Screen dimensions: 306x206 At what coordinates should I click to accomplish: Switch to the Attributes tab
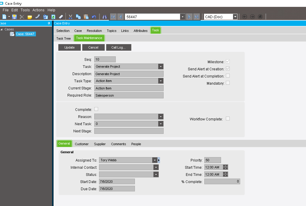[141, 31]
